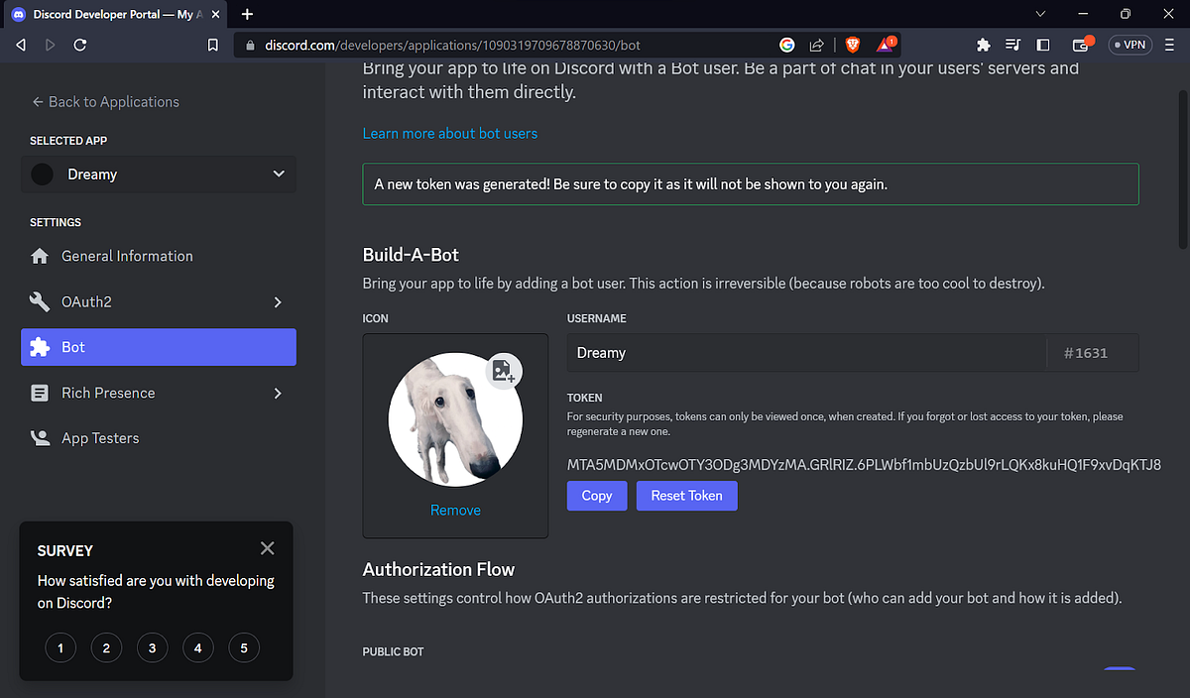The width and height of the screenshot is (1190, 698).
Task: Click the Bot puzzle-piece sidebar icon
Action: pyautogui.click(x=40, y=347)
